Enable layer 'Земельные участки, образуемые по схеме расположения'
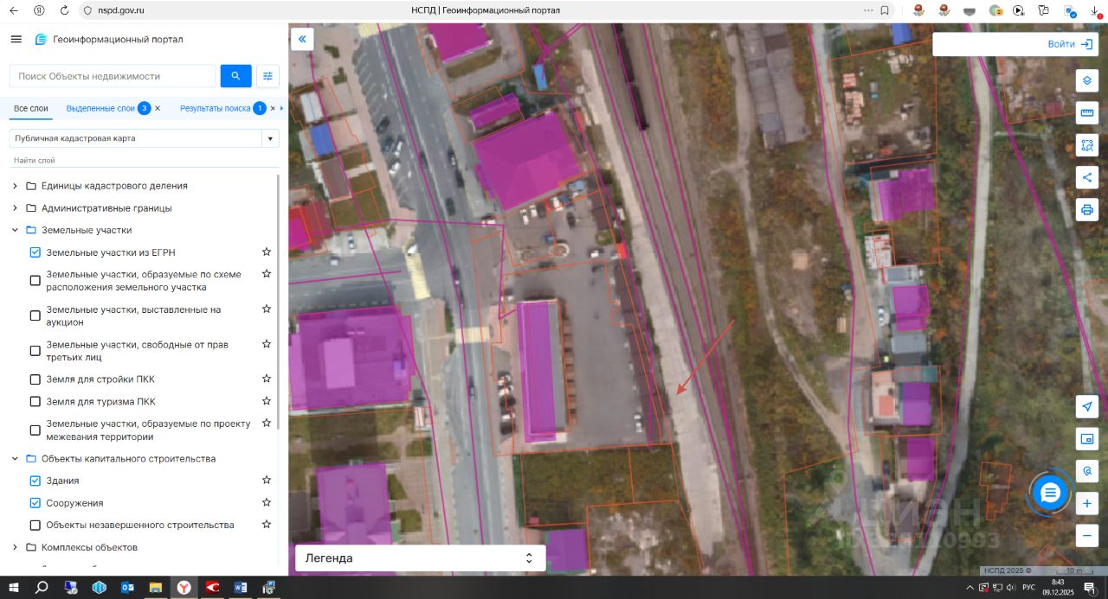Image resolution: width=1108 pixels, height=599 pixels. (x=35, y=280)
